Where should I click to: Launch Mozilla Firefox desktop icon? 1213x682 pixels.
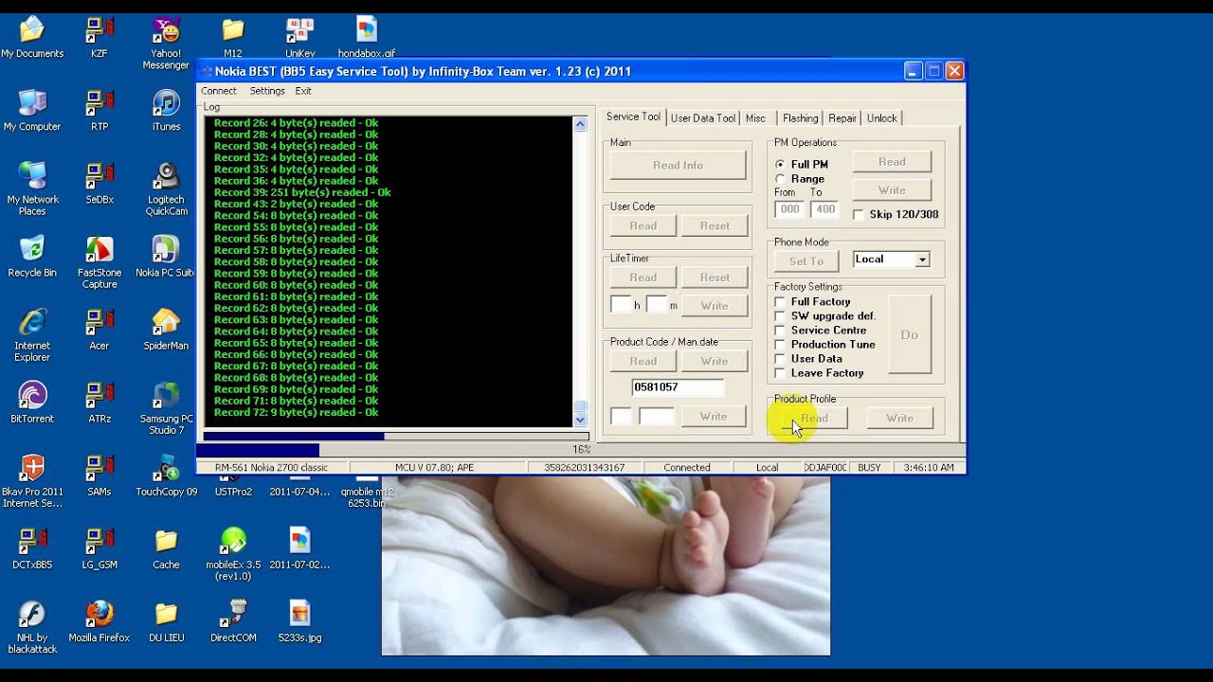(99, 620)
